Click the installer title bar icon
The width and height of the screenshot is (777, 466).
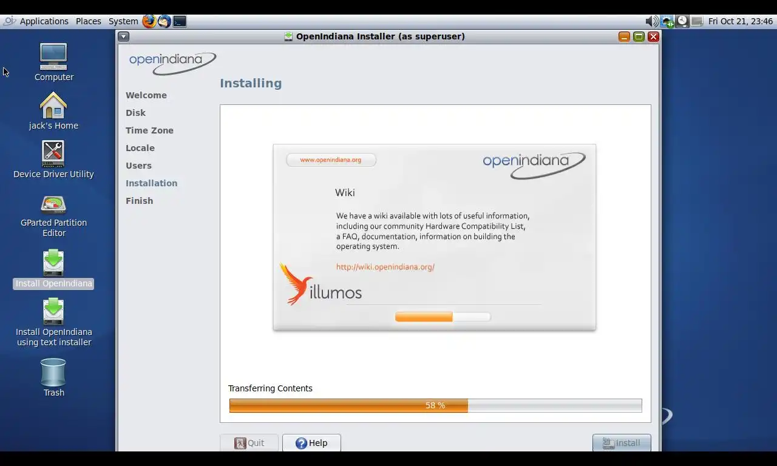click(288, 36)
